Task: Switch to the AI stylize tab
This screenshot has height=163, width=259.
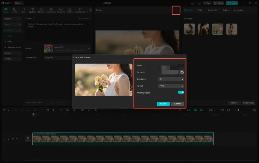Action: click(x=238, y=10)
